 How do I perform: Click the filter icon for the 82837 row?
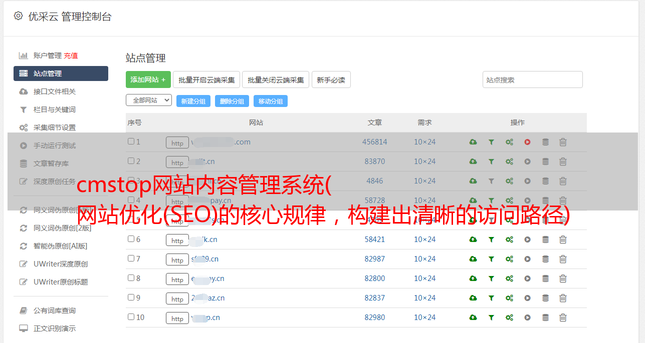tap(491, 298)
